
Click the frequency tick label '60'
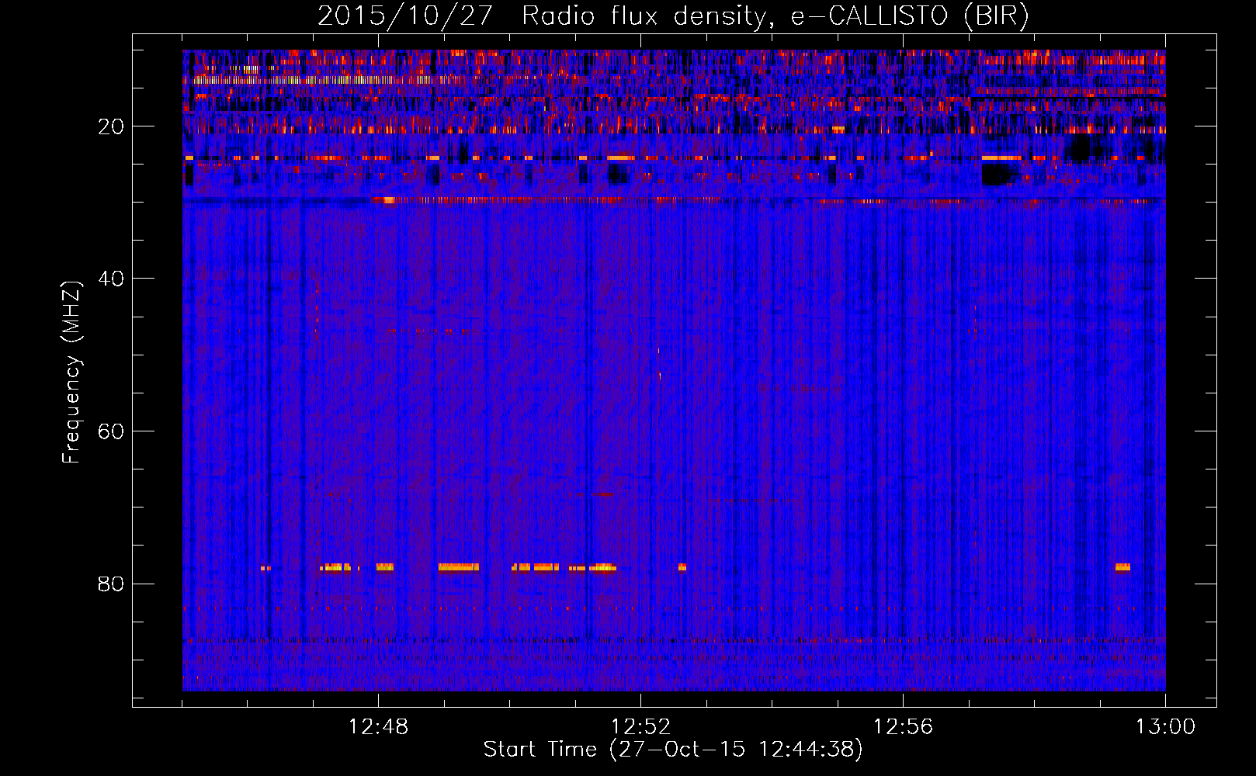(x=111, y=431)
